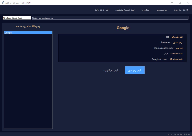Click the thisisatest password value

coord(165,42)
